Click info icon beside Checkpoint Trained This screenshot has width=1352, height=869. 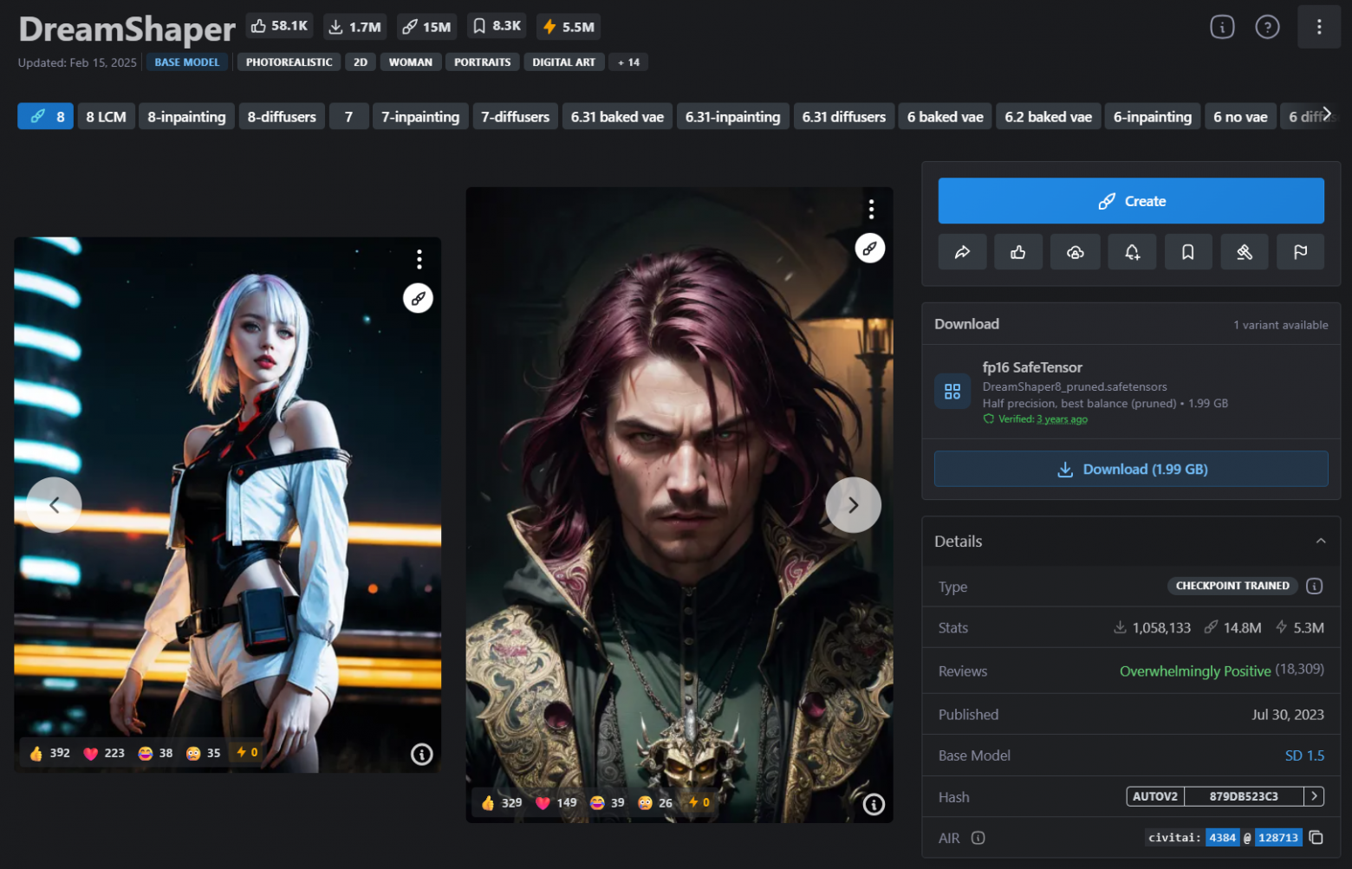1315,586
